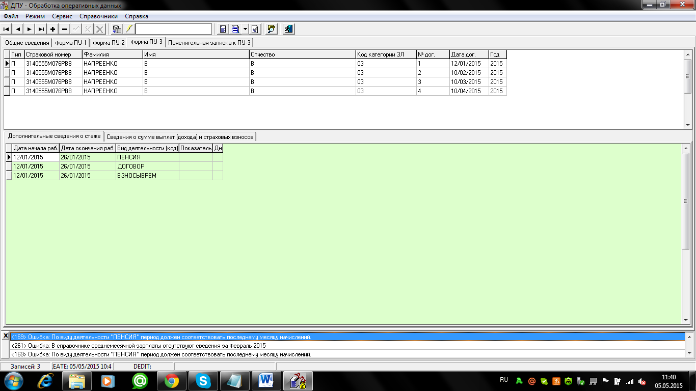
Task: Select the Дополнительные сведения о стаже tab
Action: pyautogui.click(x=54, y=136)
